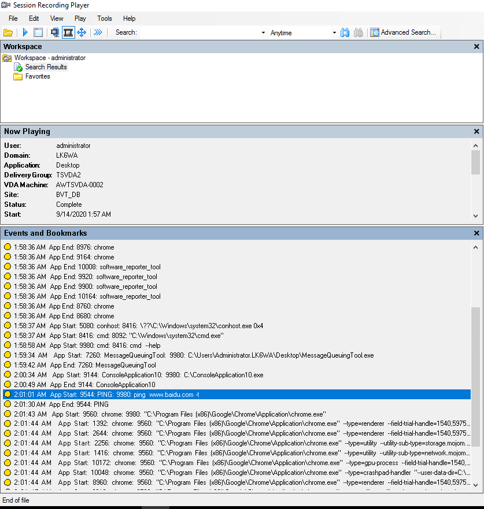Viewport: 484px width, 509px height.
Task: Select the Favorites folder
Action: click(x=38, y=76)
